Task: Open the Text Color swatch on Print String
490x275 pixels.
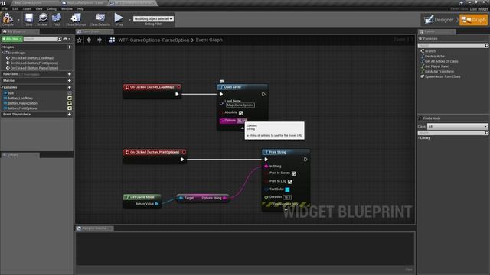Action: 287,189
